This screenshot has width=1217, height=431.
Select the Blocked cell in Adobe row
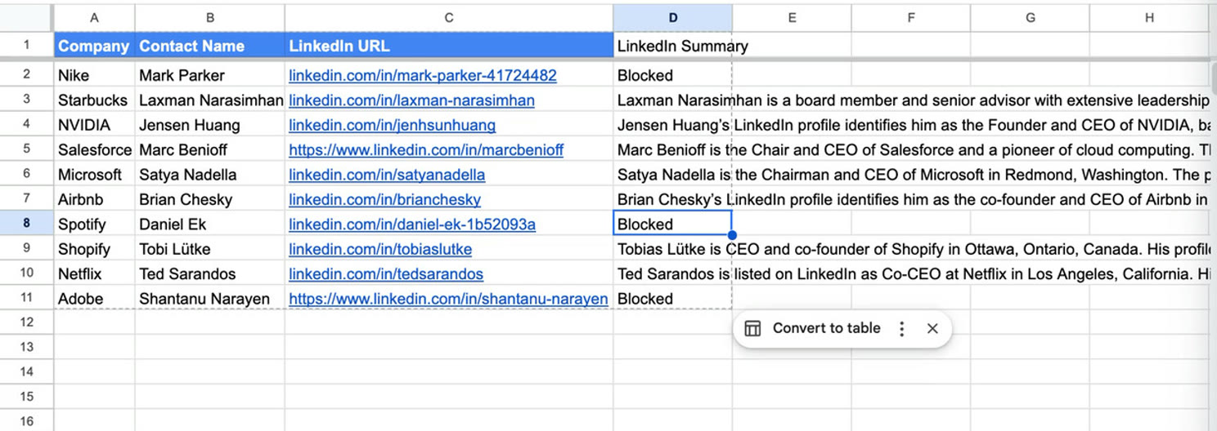pos(672,299)
